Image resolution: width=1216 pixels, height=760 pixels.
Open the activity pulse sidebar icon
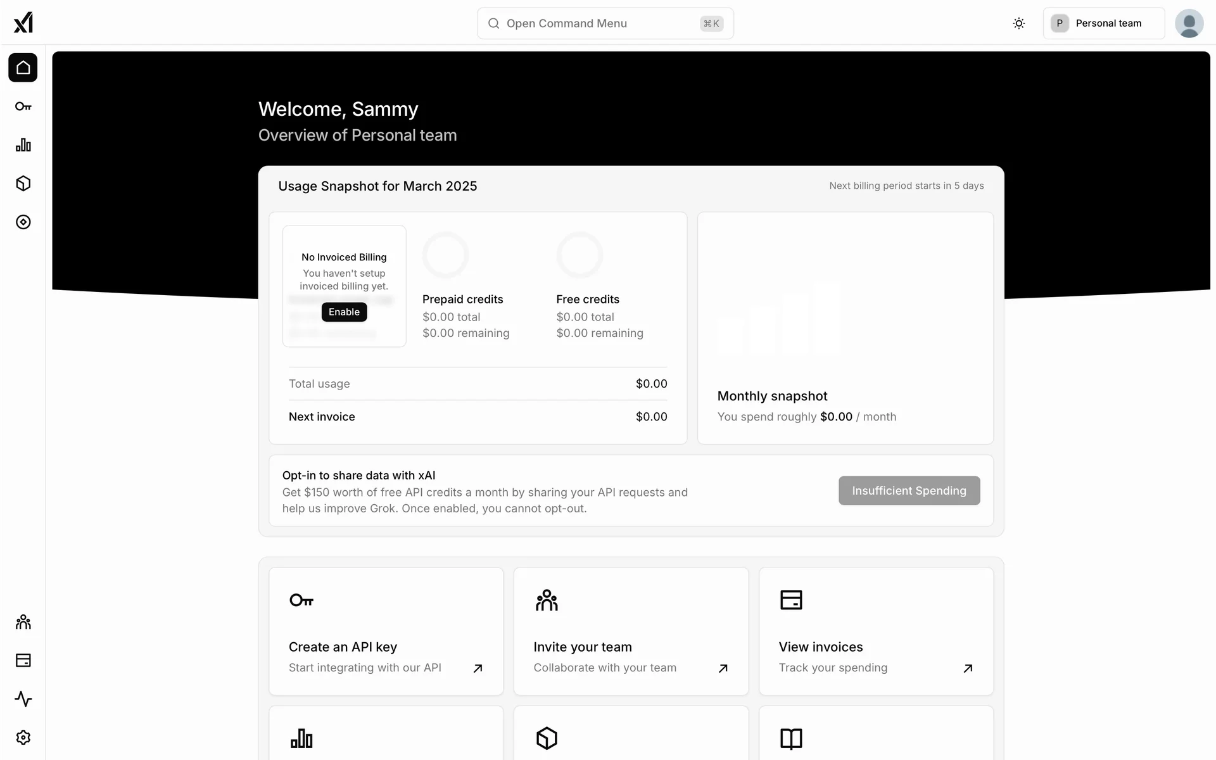pos(23,699)
